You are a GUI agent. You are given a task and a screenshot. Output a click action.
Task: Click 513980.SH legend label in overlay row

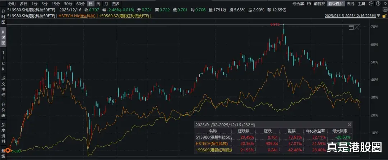coord(32,16)
